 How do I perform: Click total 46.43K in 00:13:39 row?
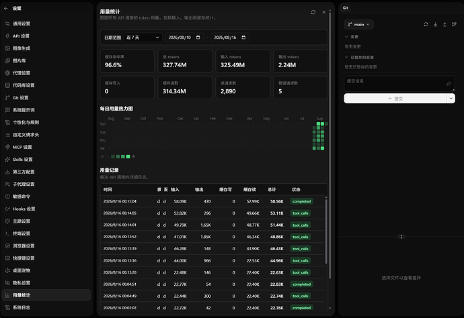point(276,249)
